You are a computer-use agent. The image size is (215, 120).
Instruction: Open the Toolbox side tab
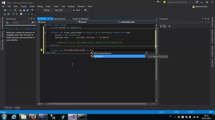pyautogui.click(x=2, y=34)
